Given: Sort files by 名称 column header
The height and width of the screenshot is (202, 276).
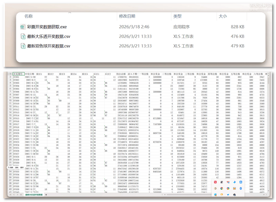Looking at the screenshot, I should [29, 16].
